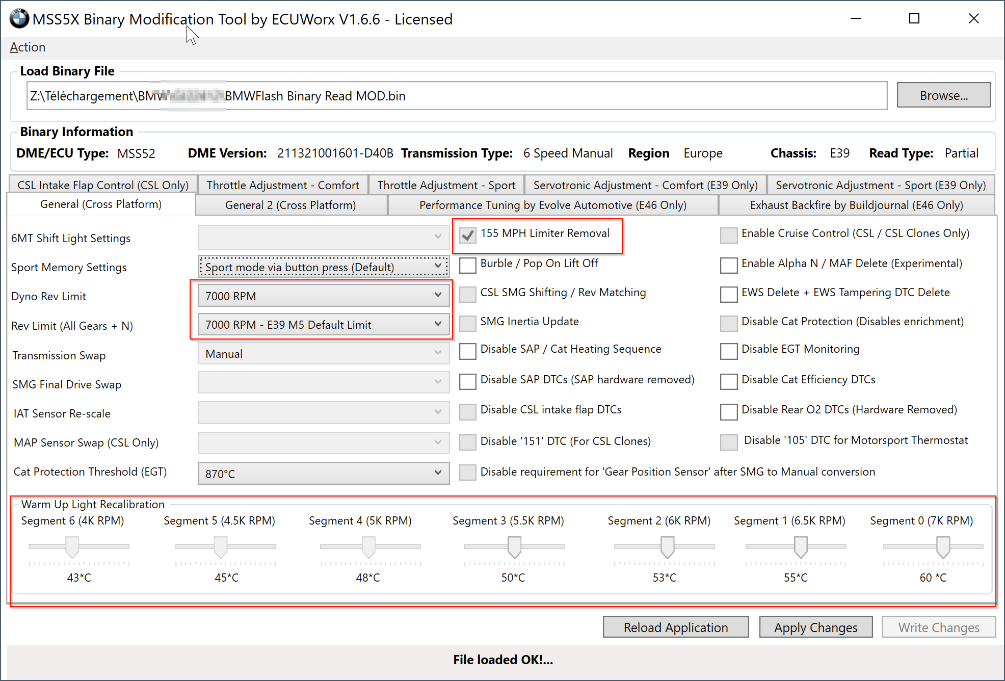This screenshot has height=681, width=1005.
Task: Click the binary file path field
Action: click(457, 96)
